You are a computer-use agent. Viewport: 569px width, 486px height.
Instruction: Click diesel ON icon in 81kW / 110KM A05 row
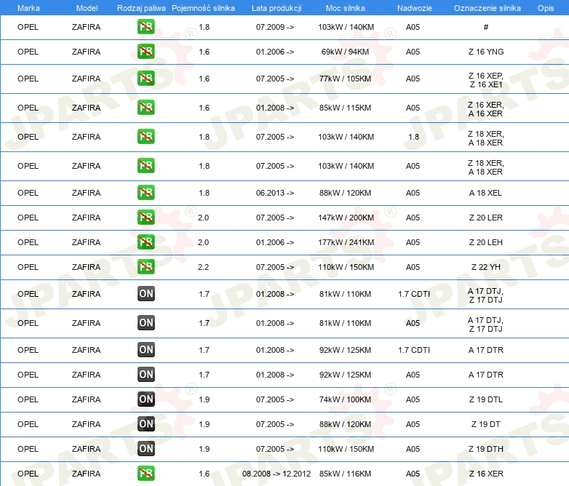tap(146, 323)
